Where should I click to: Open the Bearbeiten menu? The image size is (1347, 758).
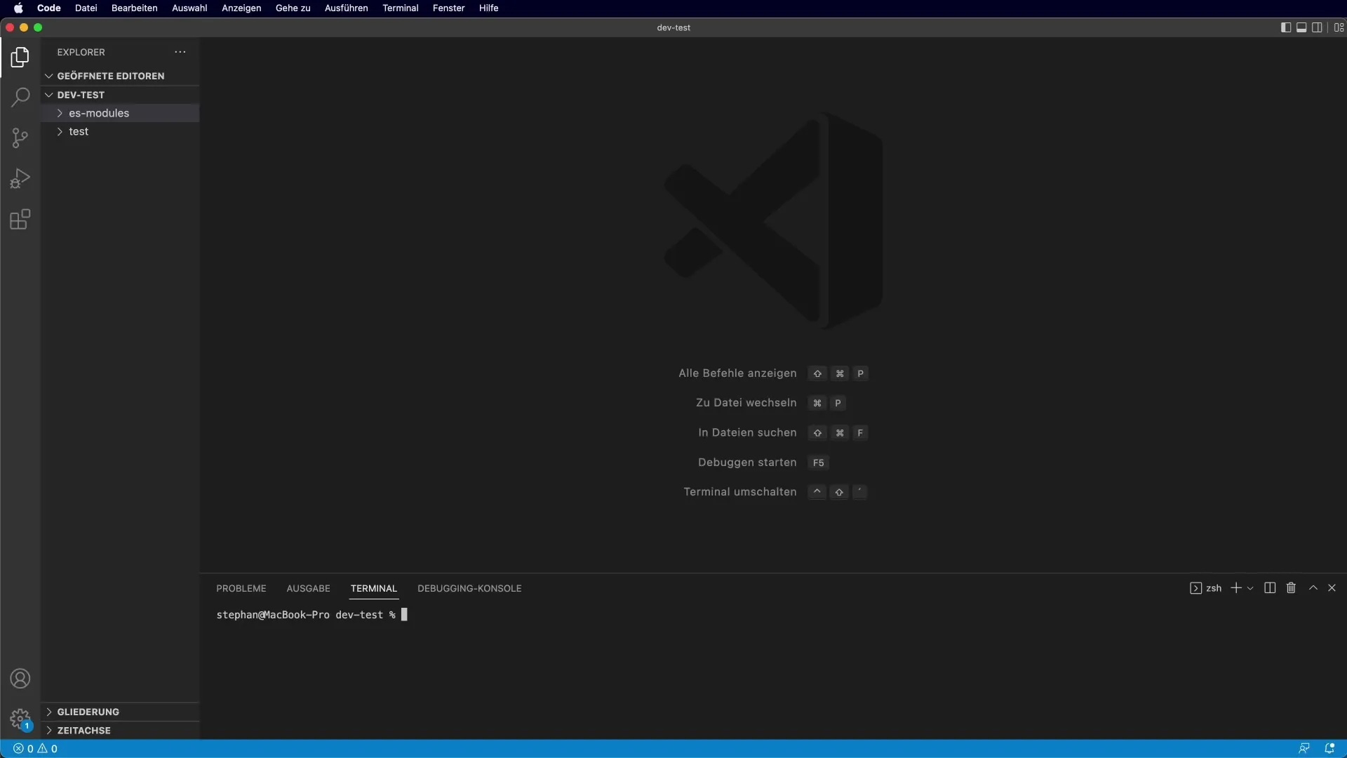pyautogui.click(x=134, y=8)
